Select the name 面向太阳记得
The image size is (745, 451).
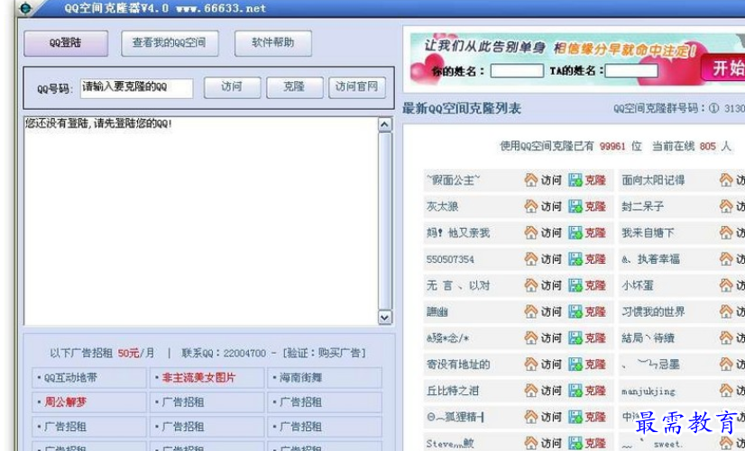click(x=653, y=180)
